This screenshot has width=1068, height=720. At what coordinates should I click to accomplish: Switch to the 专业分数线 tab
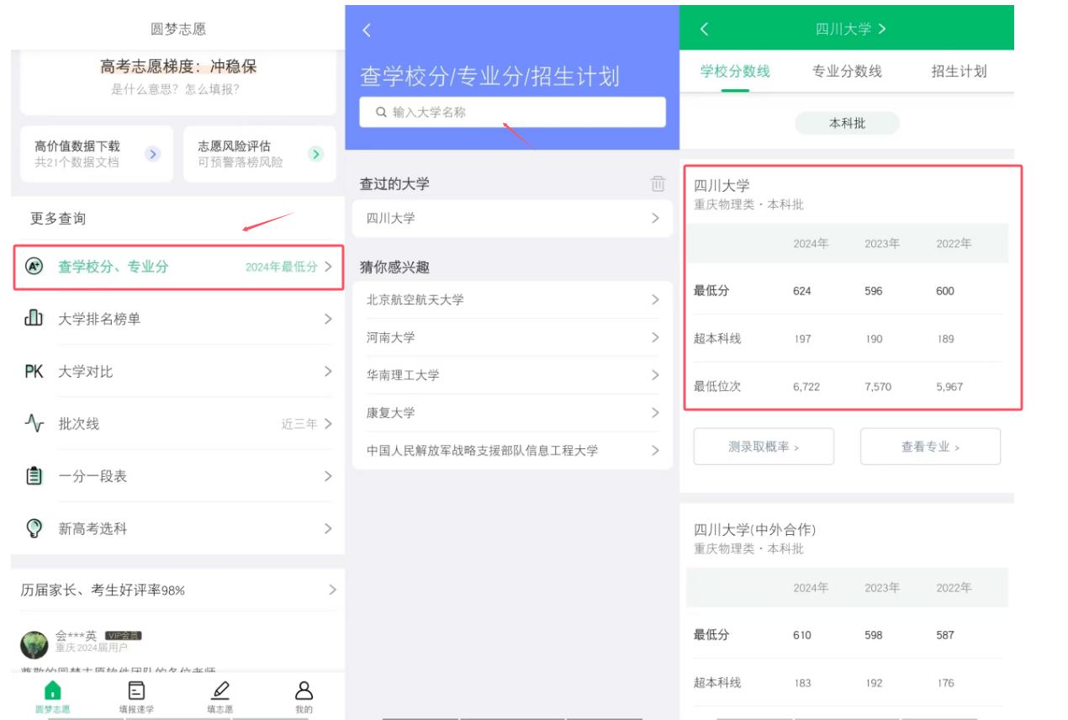point(847,71)
